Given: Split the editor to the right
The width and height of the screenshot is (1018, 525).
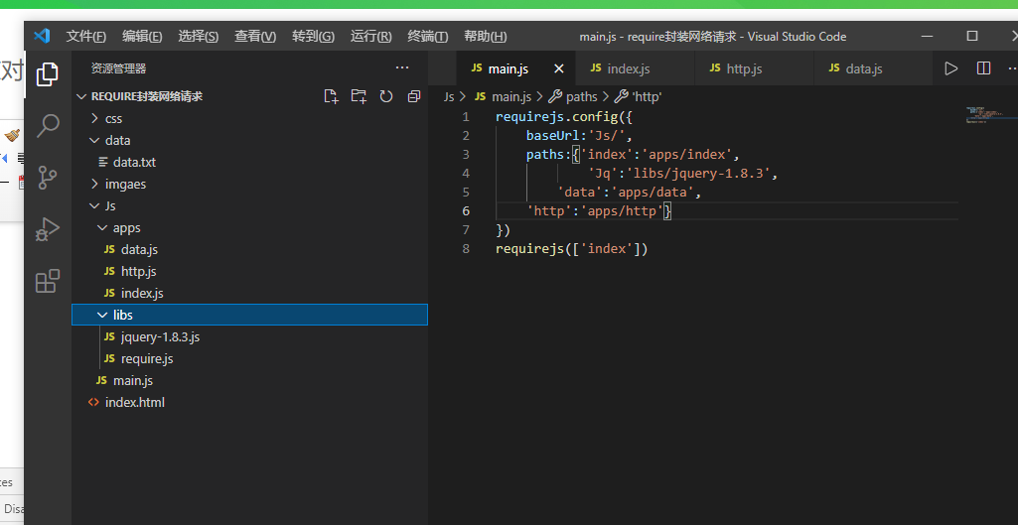Looking at the screenshot, I should pos(983,68).
